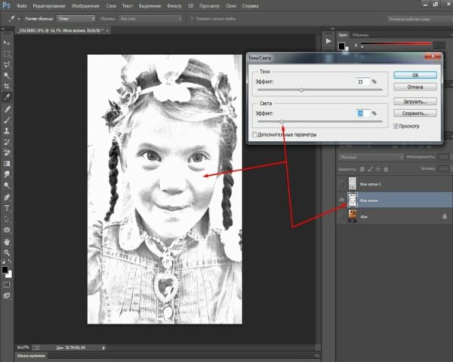Open Eyedropper tool preset picker arrow
This screenshot has height=362, width=453.
click(x=19, y=19)
